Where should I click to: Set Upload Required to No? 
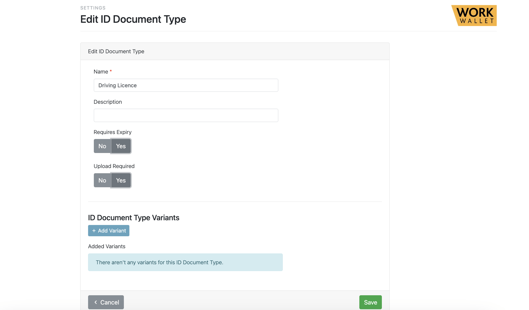102,180
